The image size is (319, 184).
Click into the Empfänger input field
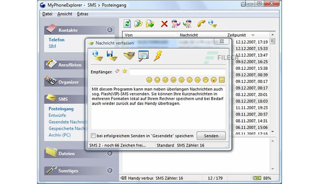click(x=177, y=72)
